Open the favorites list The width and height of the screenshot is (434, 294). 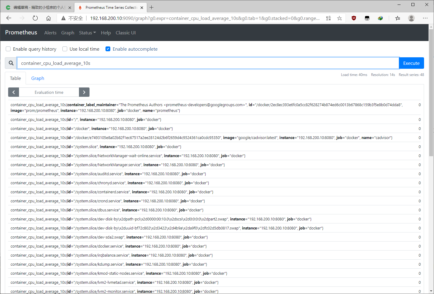pyautogui.click(x=398, y=18)
